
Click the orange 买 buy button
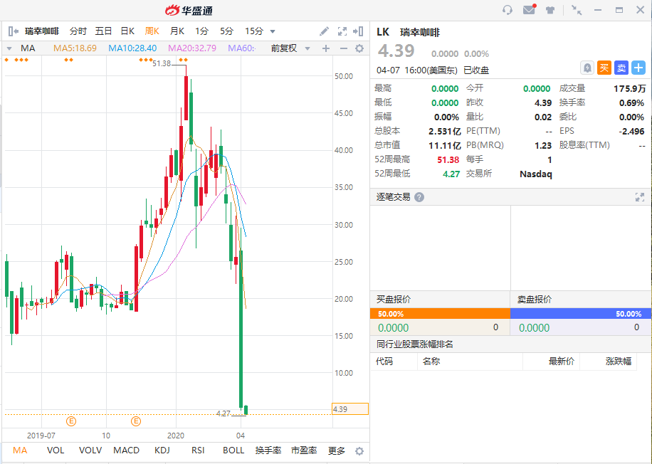(604, 68)
